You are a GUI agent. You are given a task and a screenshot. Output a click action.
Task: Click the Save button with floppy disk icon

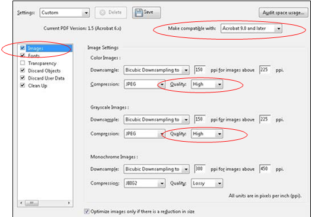coord(146,12)
